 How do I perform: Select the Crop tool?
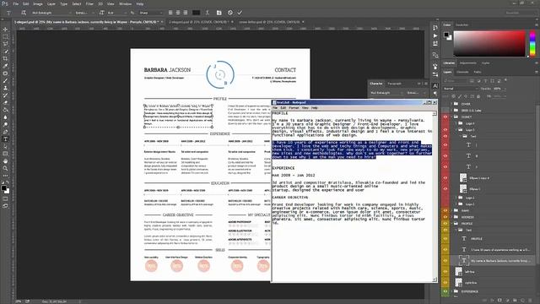pos(5,58)
